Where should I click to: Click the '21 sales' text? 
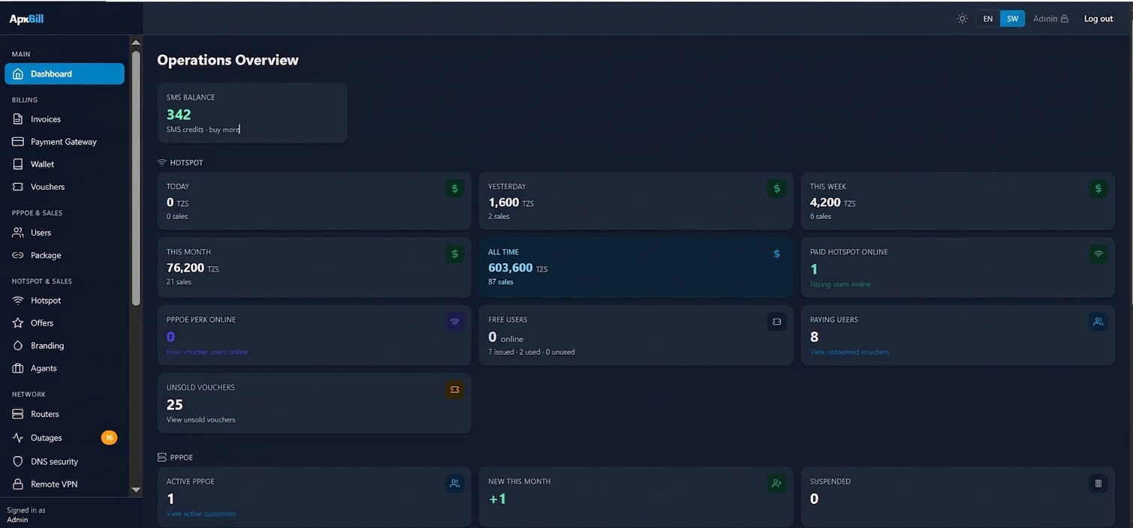pyautogui.click(x=179, y=282)
